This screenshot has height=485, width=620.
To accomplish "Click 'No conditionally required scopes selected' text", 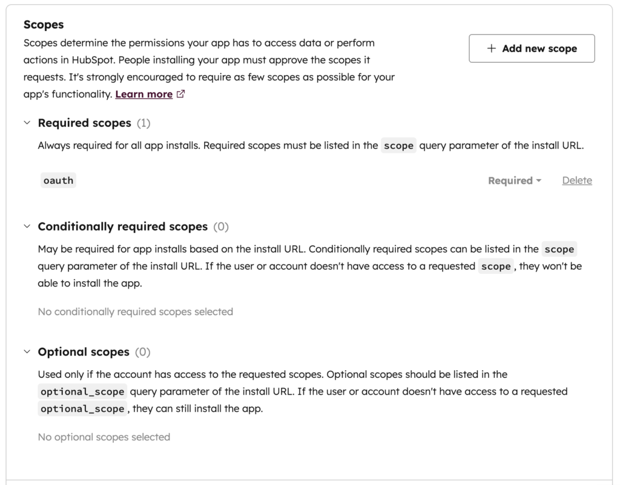I will [135, 311].
